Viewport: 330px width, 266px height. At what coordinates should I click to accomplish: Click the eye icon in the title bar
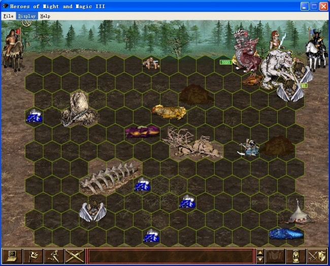click(x=5, y=6)
